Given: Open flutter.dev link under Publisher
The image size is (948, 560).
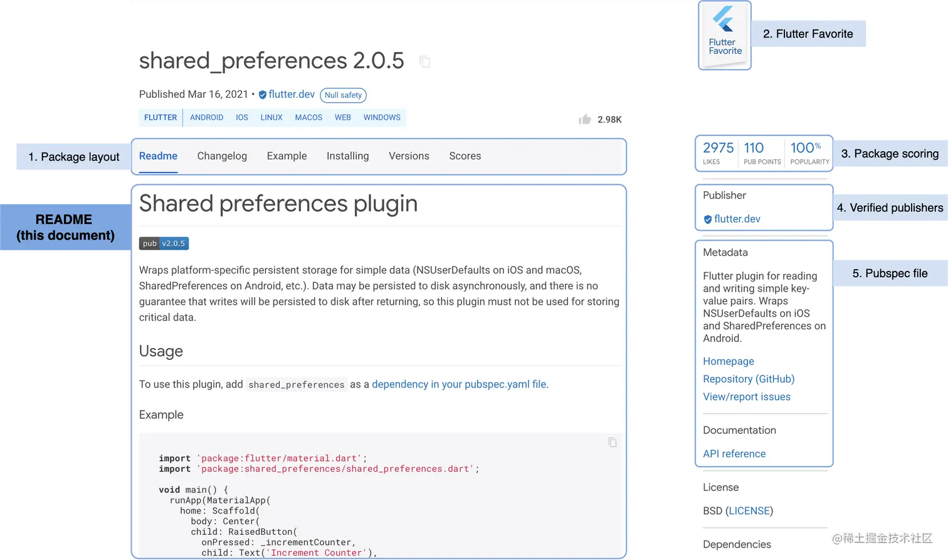Looking at the screenshot, I should 737,219.
